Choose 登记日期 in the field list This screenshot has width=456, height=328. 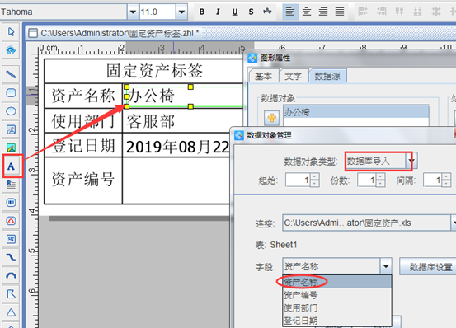(x=337, y=321)
